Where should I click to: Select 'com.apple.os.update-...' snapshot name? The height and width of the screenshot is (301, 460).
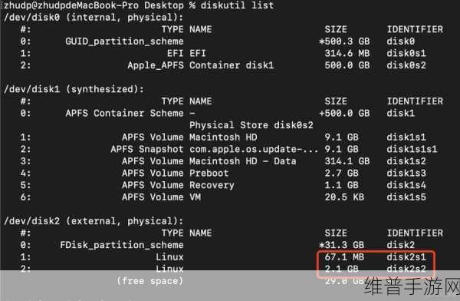point(254,149)
